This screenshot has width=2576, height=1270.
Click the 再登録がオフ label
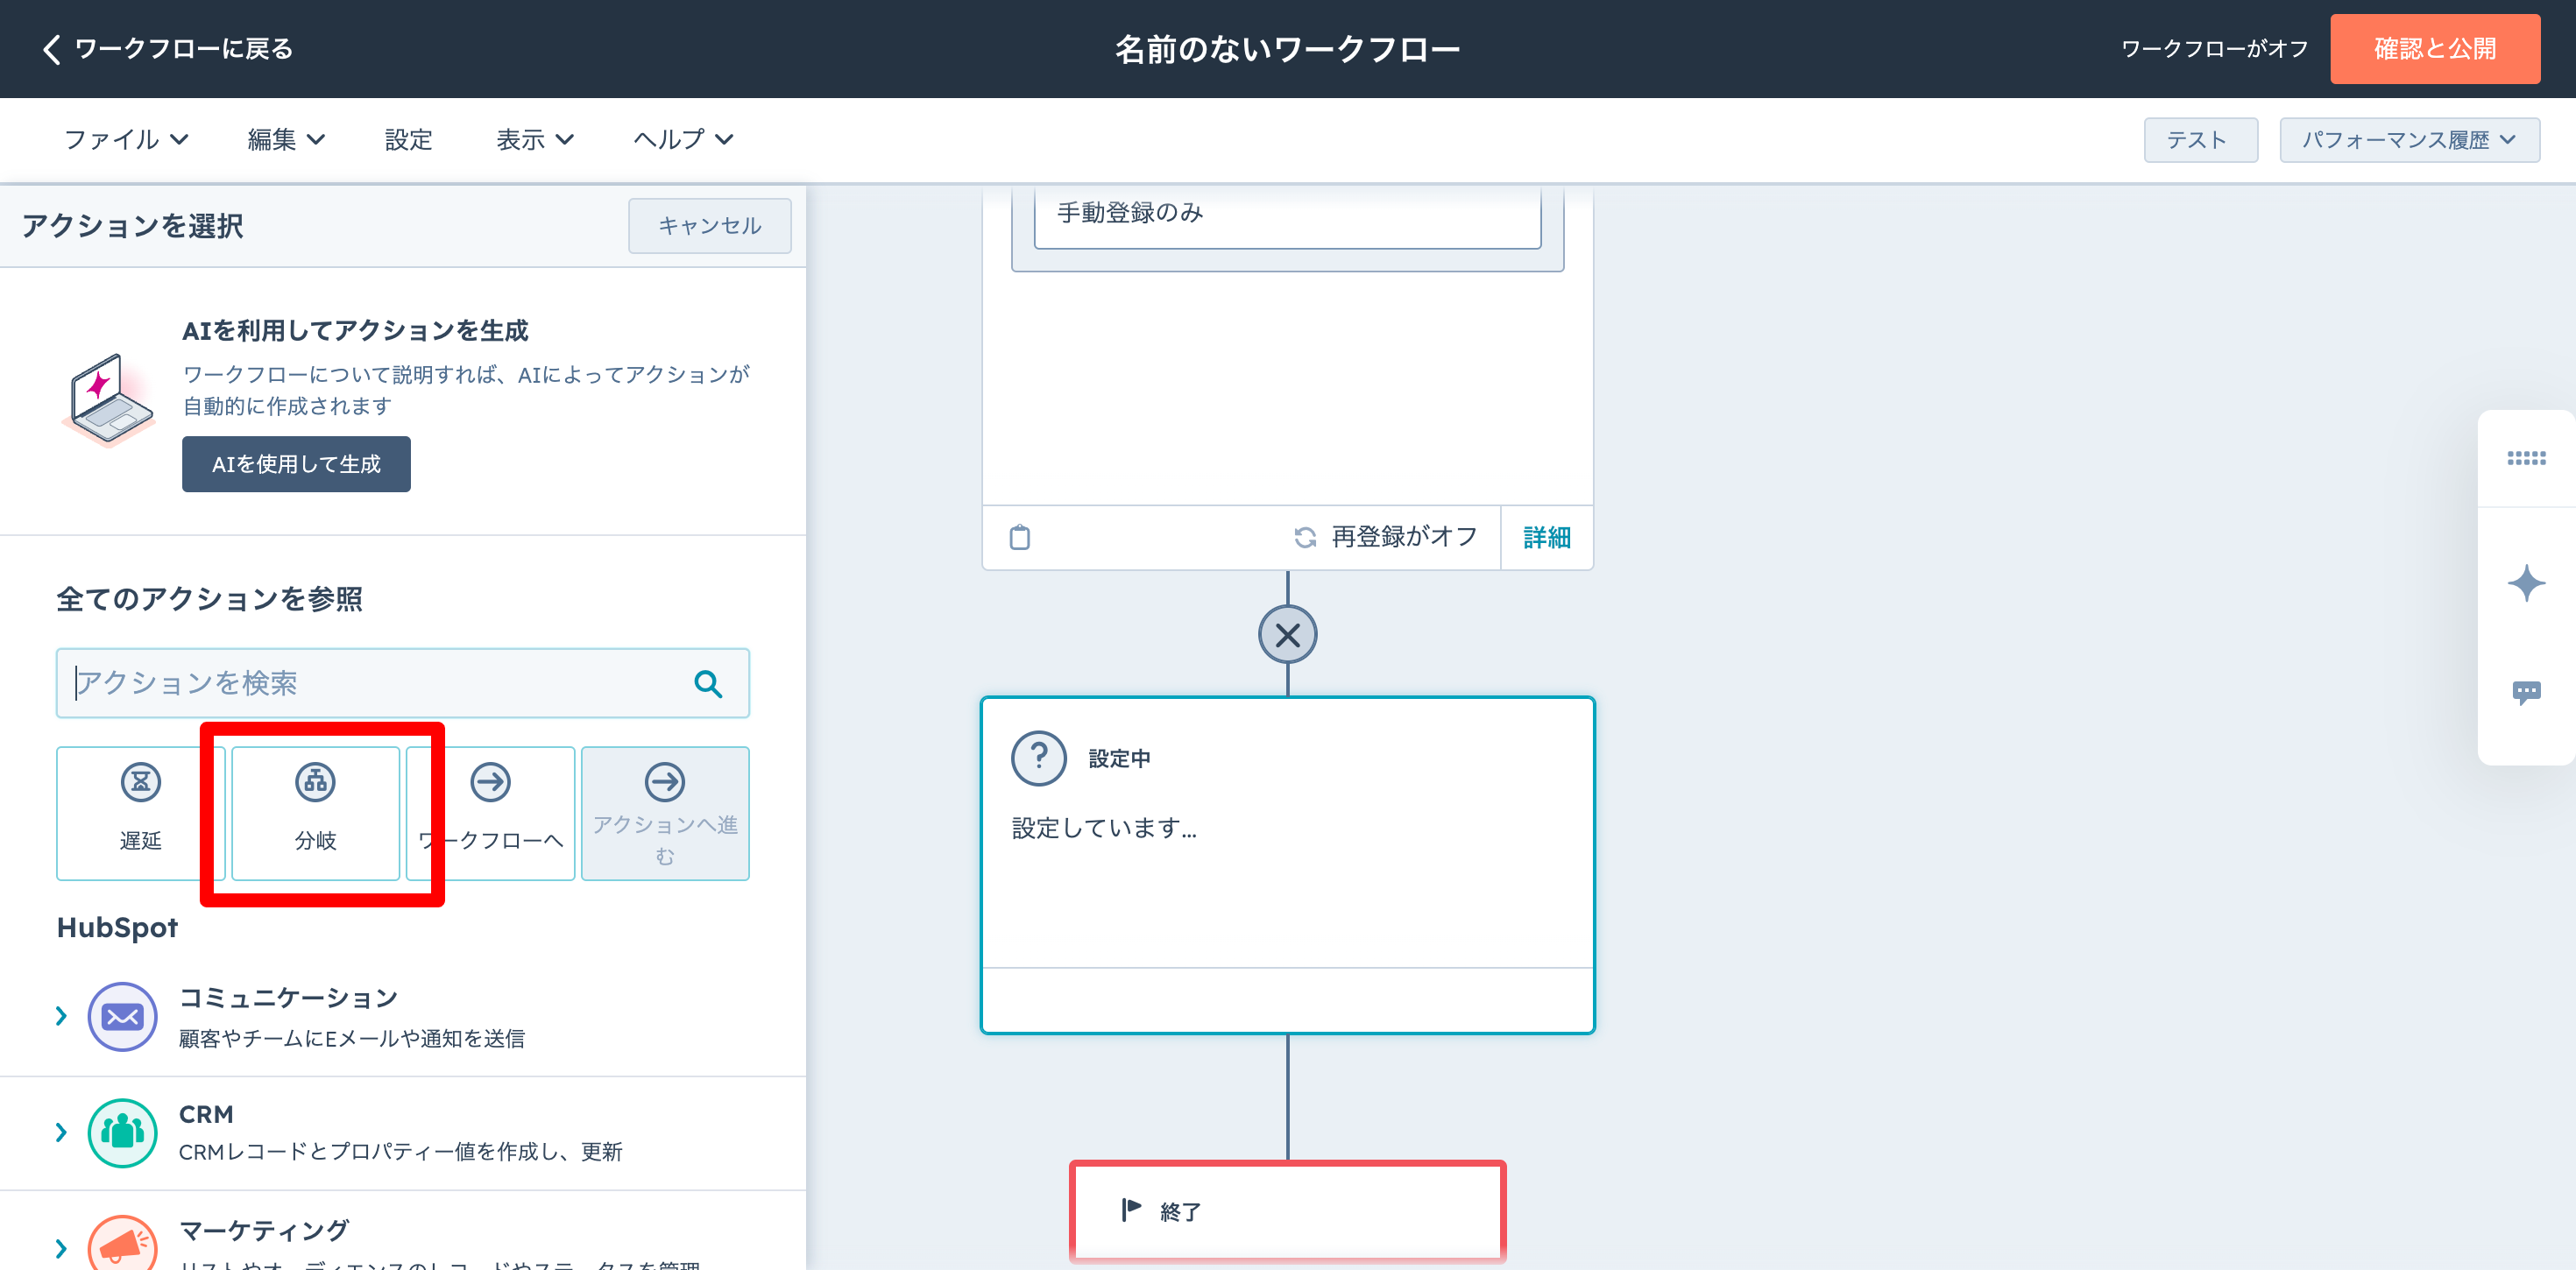click(1404, 537)
